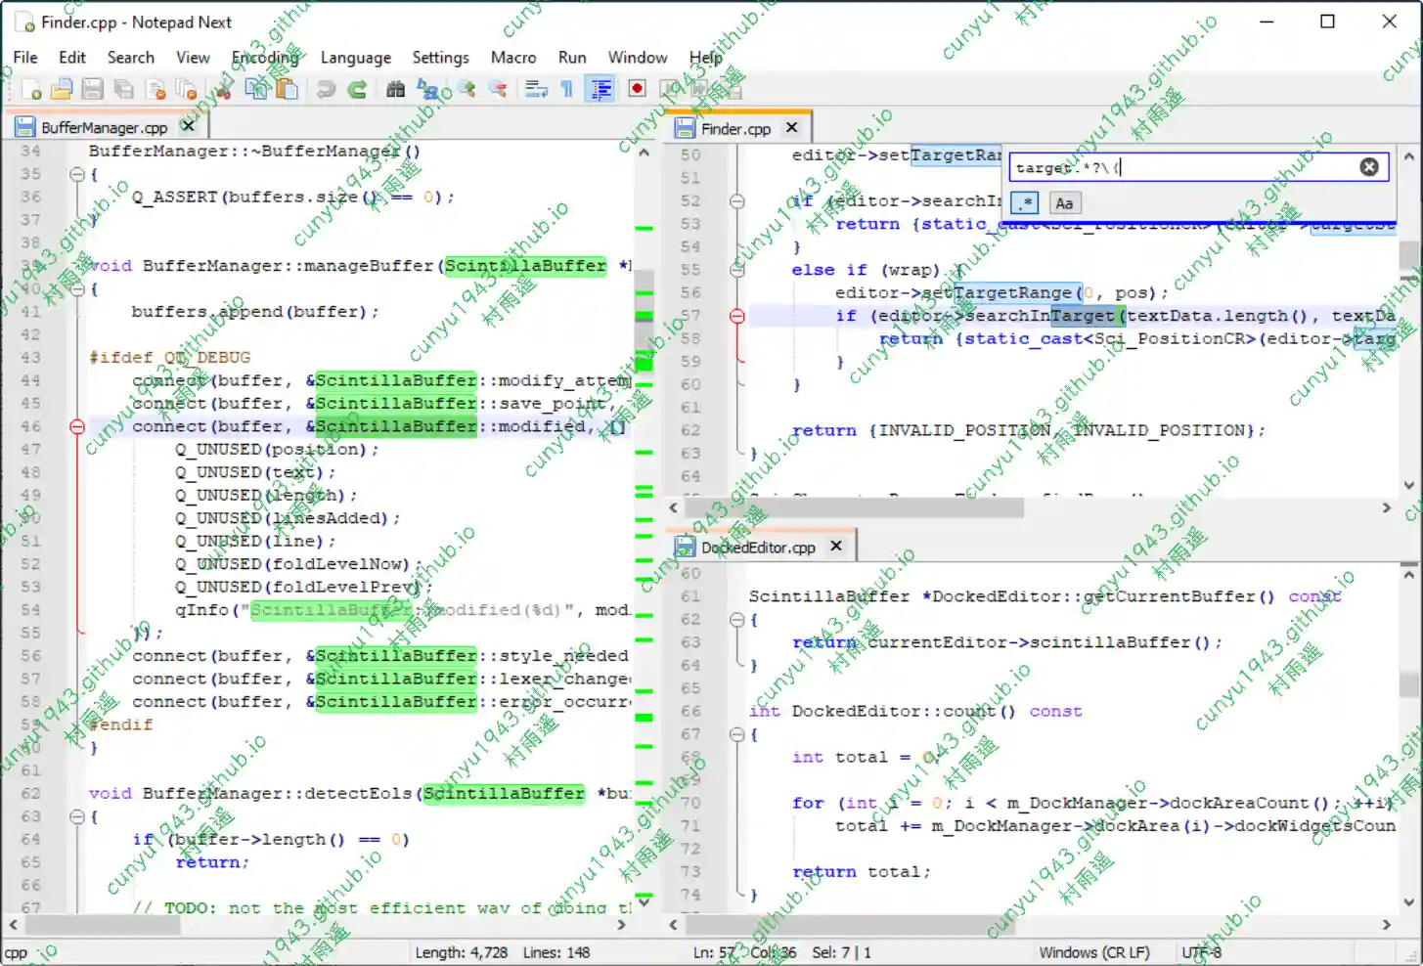Collapse fold at line 52 in Finder.cpp
Image resolution: width=1423 pixels, height=966 pixels.
click(x=737, y=201)
